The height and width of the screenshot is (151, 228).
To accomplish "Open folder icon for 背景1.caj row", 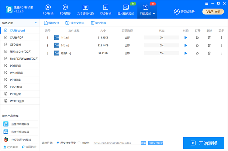I will (x=197, y=53).
